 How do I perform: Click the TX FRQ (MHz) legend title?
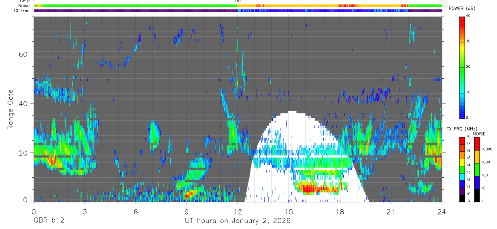pyautogui.click(x=462, y=129)
